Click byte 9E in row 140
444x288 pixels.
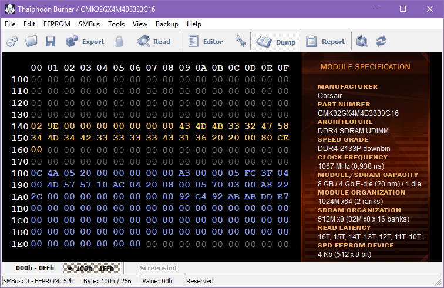point(53,126)
